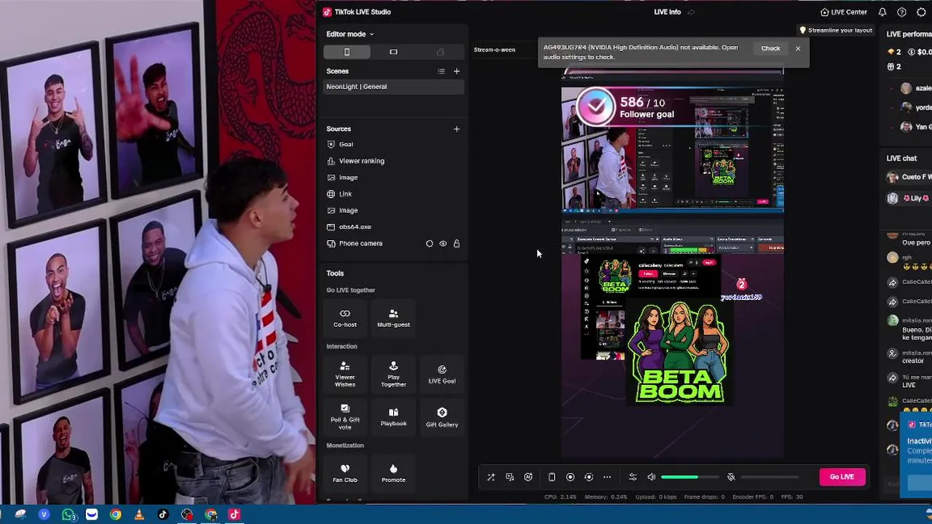This screenshot has height=524, width=932.
Task: Open the help question mark icon
Action: 901,12
